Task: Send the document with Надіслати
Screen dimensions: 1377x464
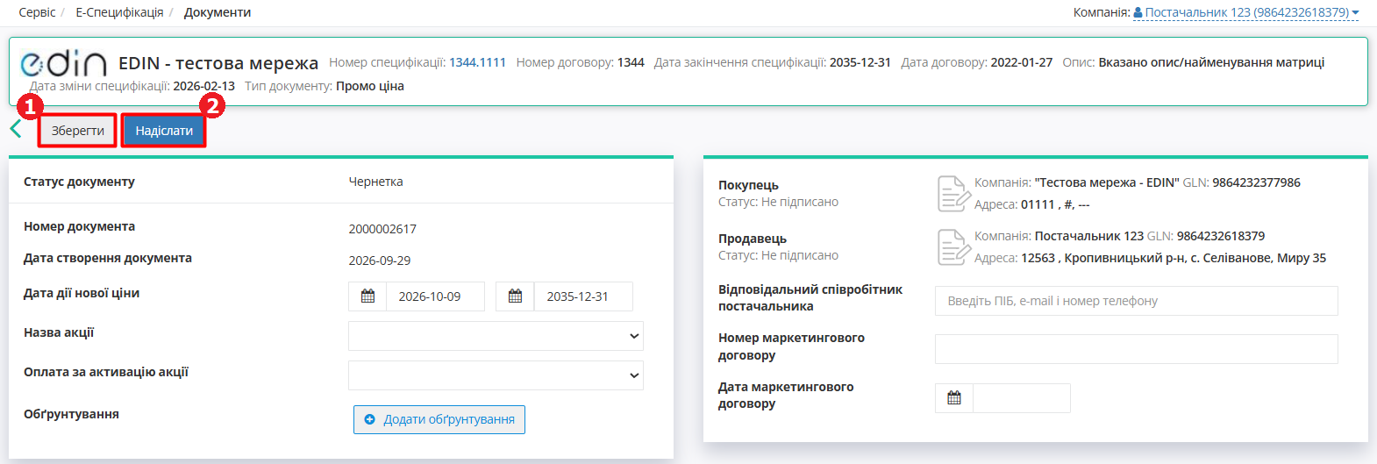Action: click(164, 131)
